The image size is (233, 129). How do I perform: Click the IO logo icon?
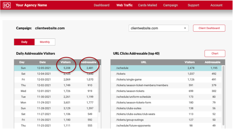tap(7, 5)
